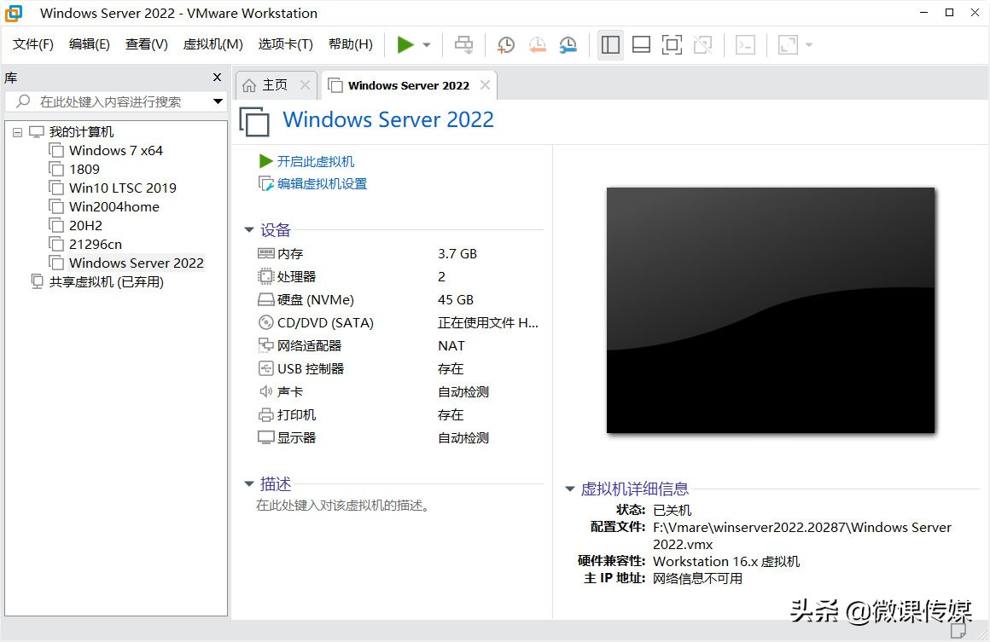This screenshot has height=642, width=990.
Task: Open the stretch display dropdown arrow
Action: point(809,45)
